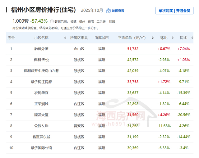Open 融侨国际公馆 community entry
The image size is (199, 158).
41,148
